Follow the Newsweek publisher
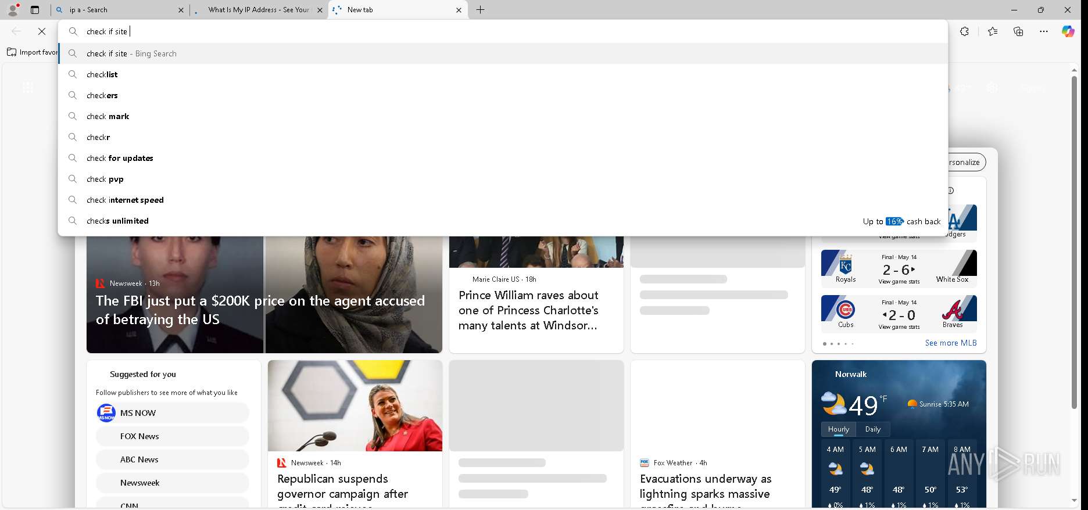Viewport: 1088px width, 510px height. point(173,483)
